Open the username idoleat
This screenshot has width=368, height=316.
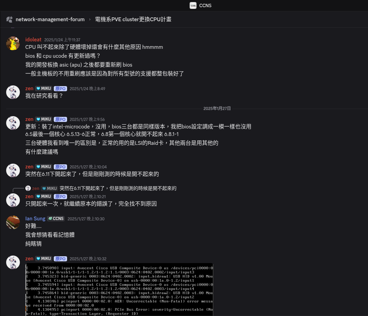[33, 40]
